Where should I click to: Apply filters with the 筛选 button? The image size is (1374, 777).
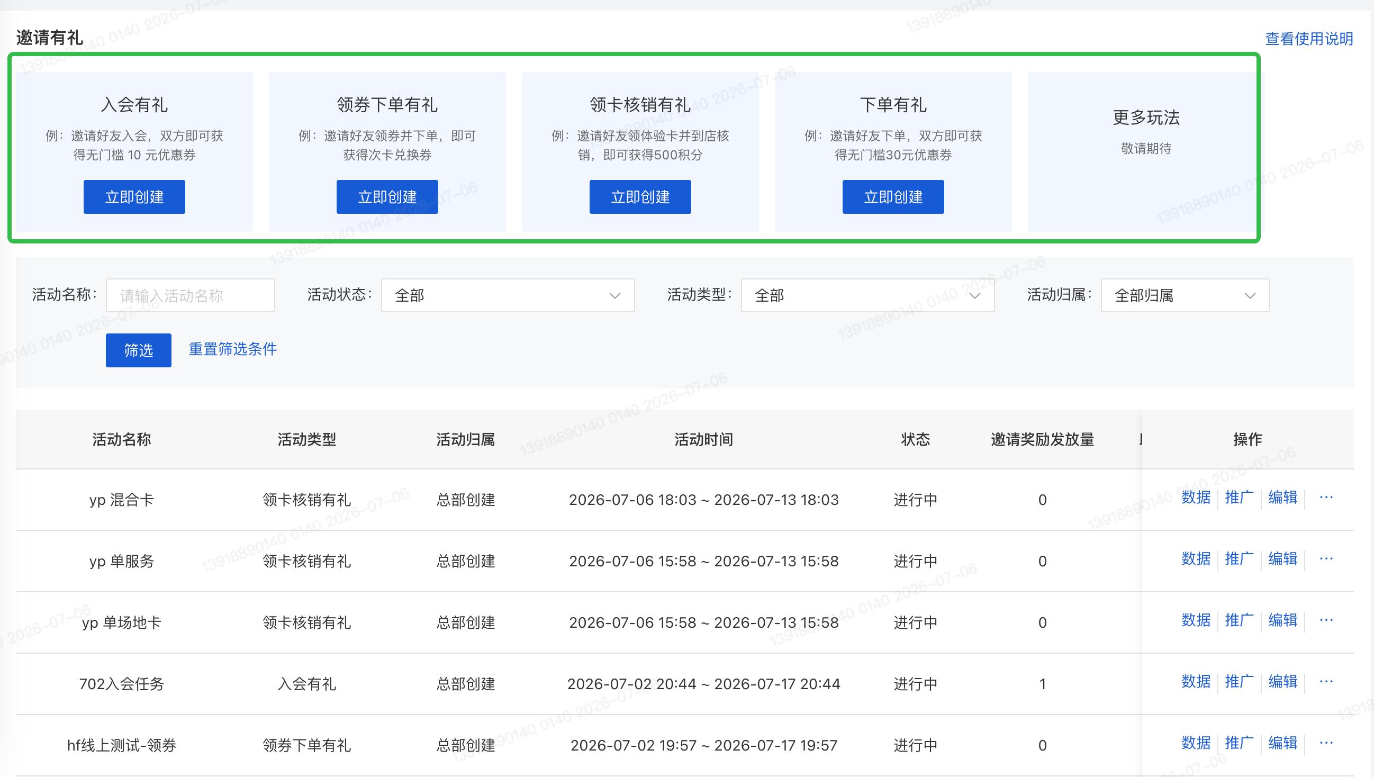(139, 350)
